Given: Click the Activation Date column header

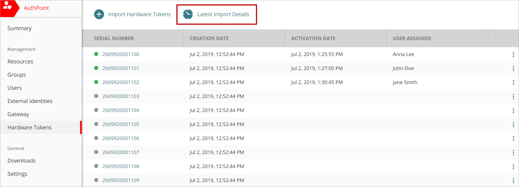Looking at the screenshot, I should pos(313,38).
